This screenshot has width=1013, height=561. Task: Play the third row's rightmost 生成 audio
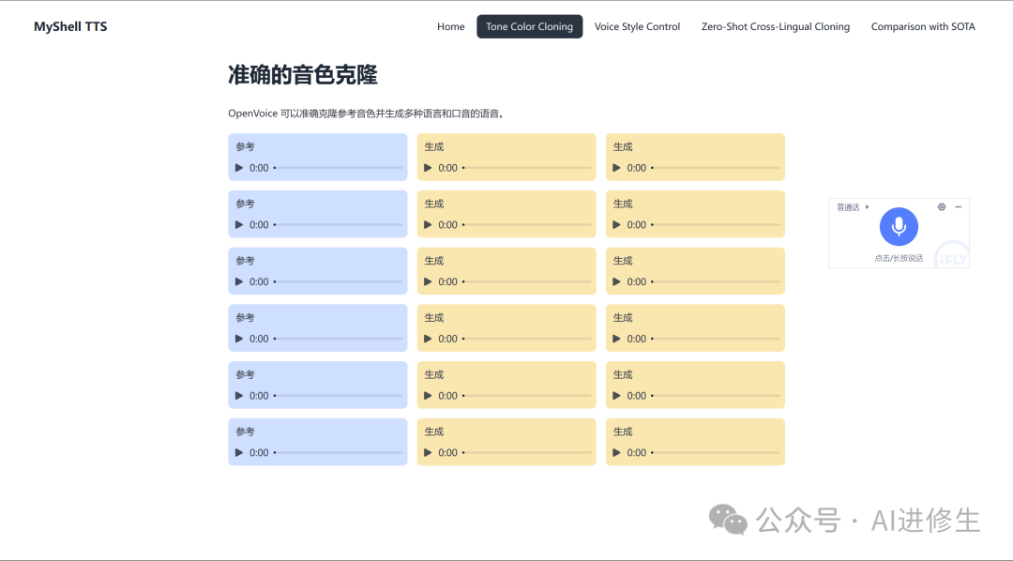tap(616, 281)
